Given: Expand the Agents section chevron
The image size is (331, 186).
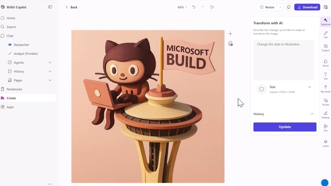Looking at the screenshot, I should [x=50, y=63].
